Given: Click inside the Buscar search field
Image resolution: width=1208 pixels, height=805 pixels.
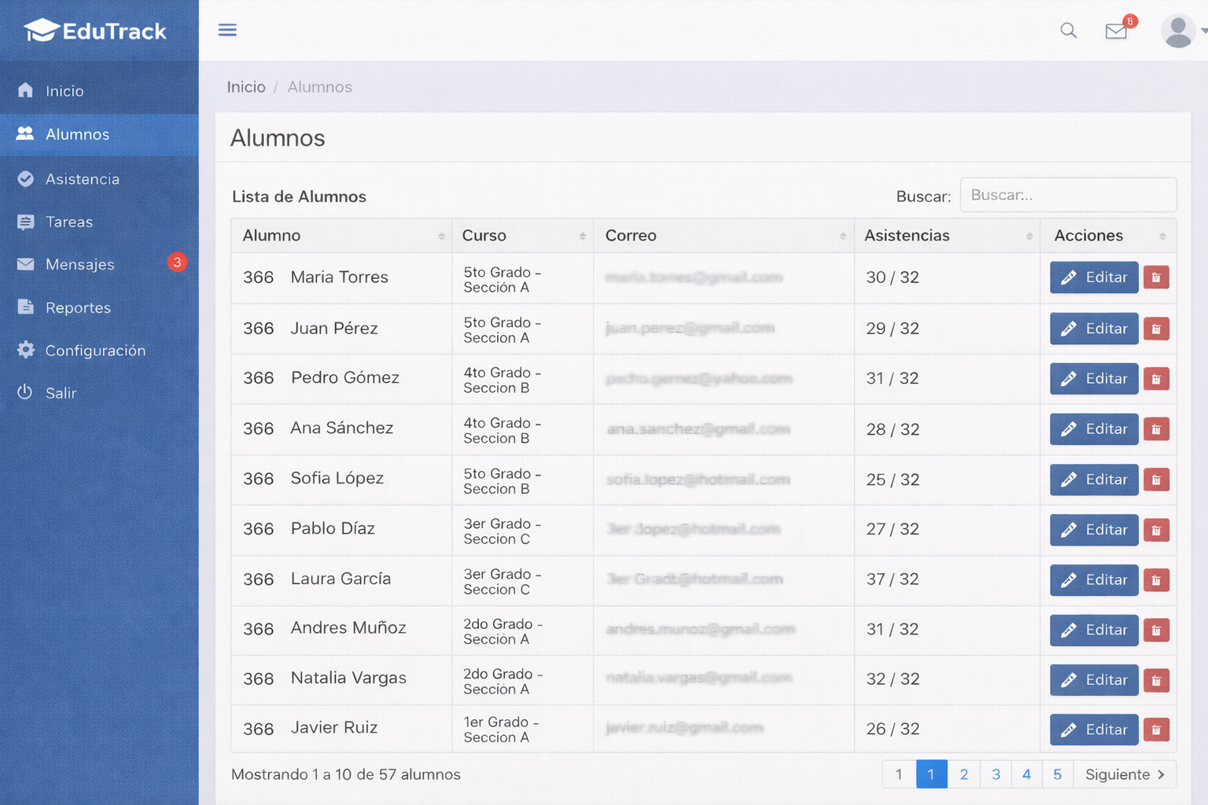Looking at the screenshot, I should tap(1068, 194).
